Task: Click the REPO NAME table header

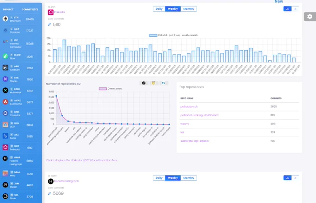Action: (x=187, y=98)
